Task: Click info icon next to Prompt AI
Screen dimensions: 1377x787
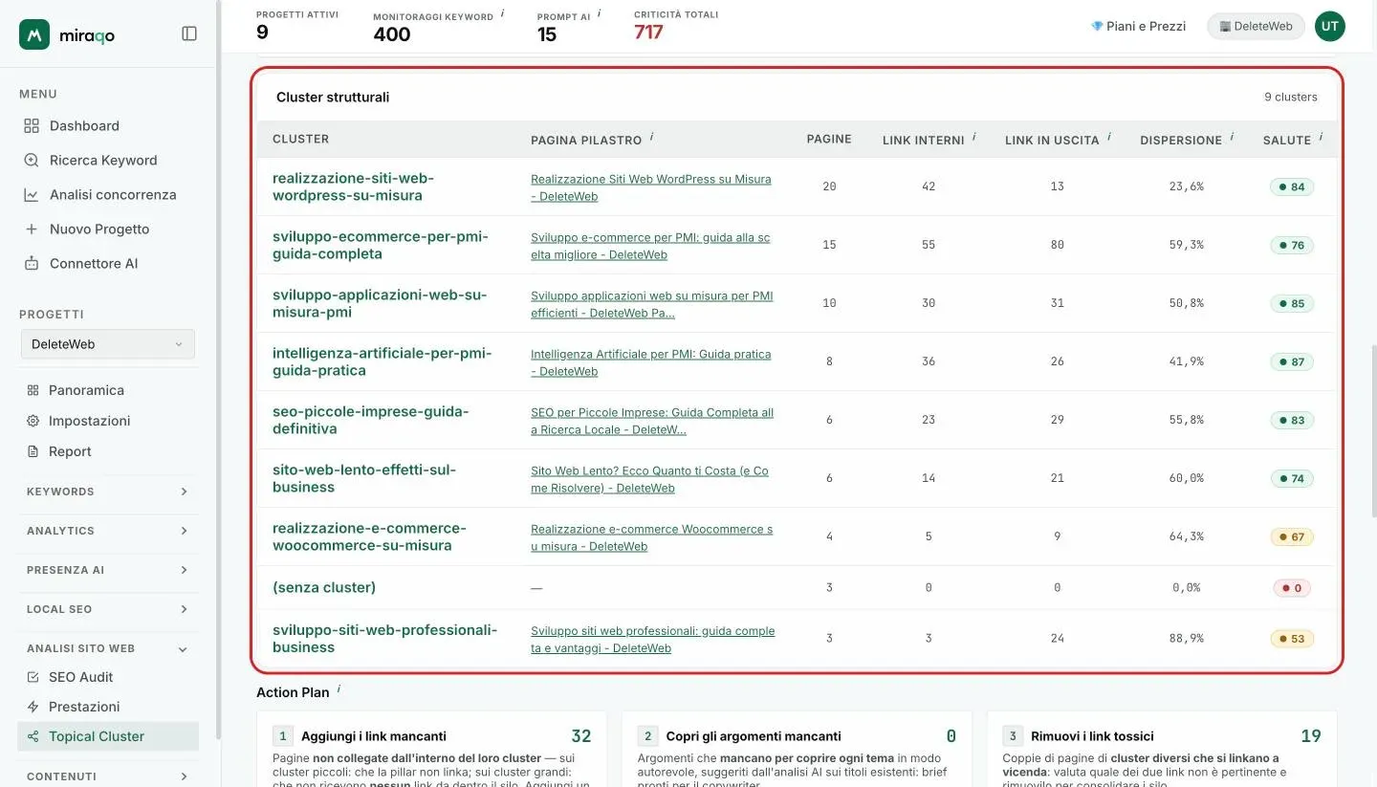Action: pyautogui.click(x=600, y=14)
